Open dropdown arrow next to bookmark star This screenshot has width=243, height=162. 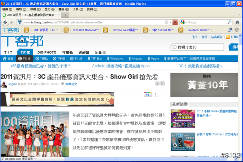coord(171,23)
